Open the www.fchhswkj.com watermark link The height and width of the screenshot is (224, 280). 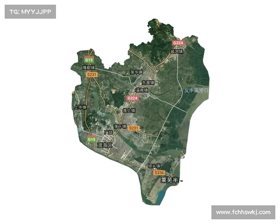[x=243, y=212]
